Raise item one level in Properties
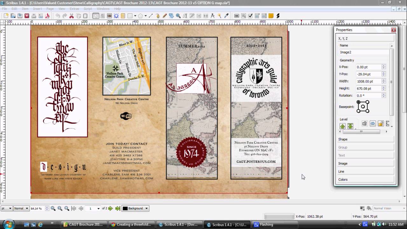Image resolution: width=407 pixels, height=229 pixels. click(x=342, y=126)
